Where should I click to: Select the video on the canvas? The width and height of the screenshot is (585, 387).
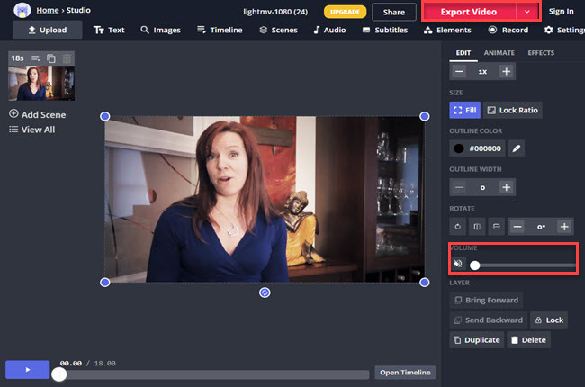pos(265,199)
